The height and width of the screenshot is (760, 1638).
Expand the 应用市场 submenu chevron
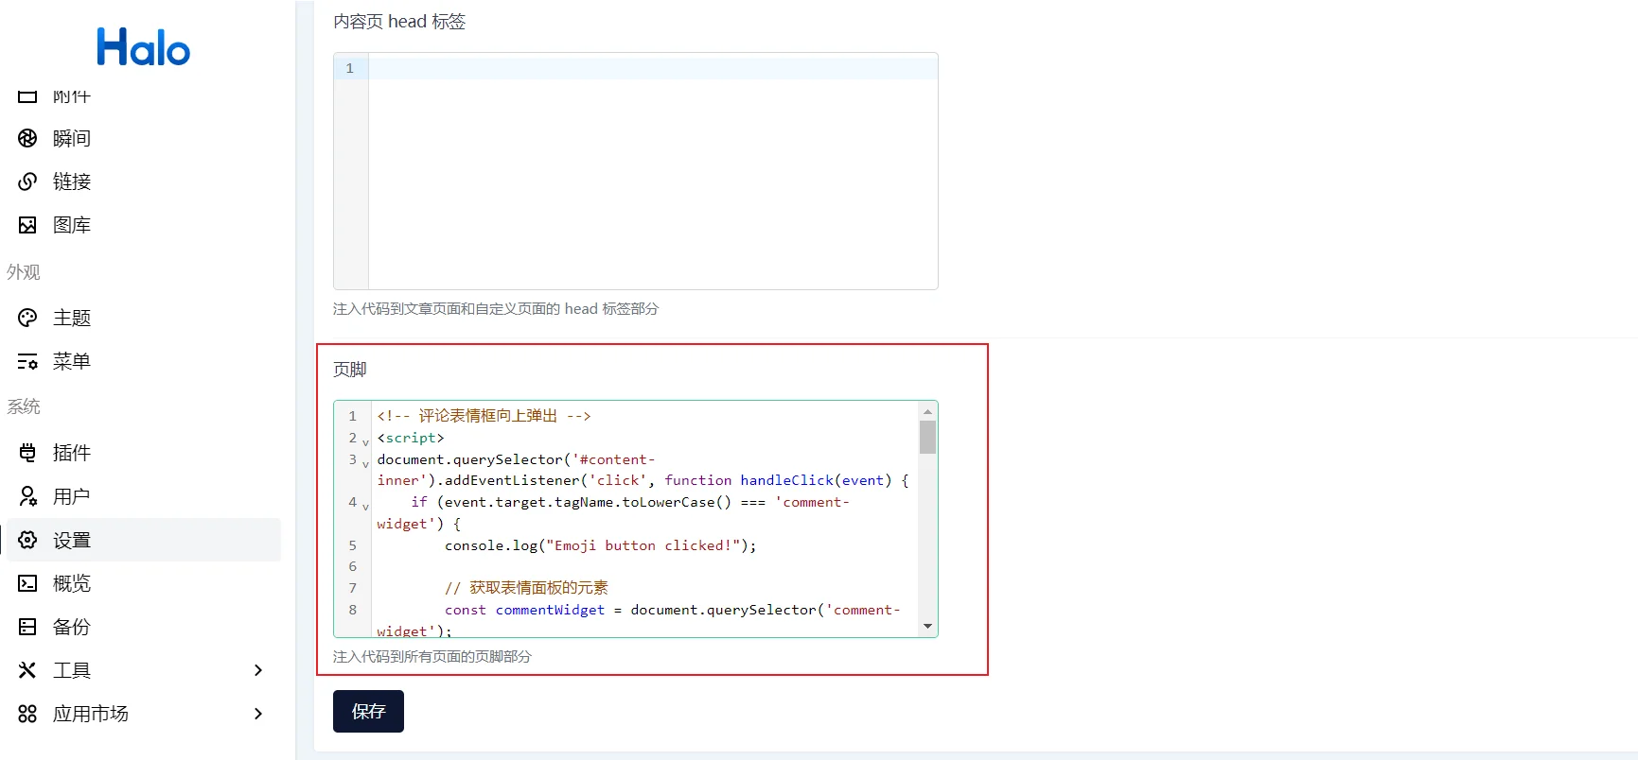pyautogui.click(x=258, y=714)
